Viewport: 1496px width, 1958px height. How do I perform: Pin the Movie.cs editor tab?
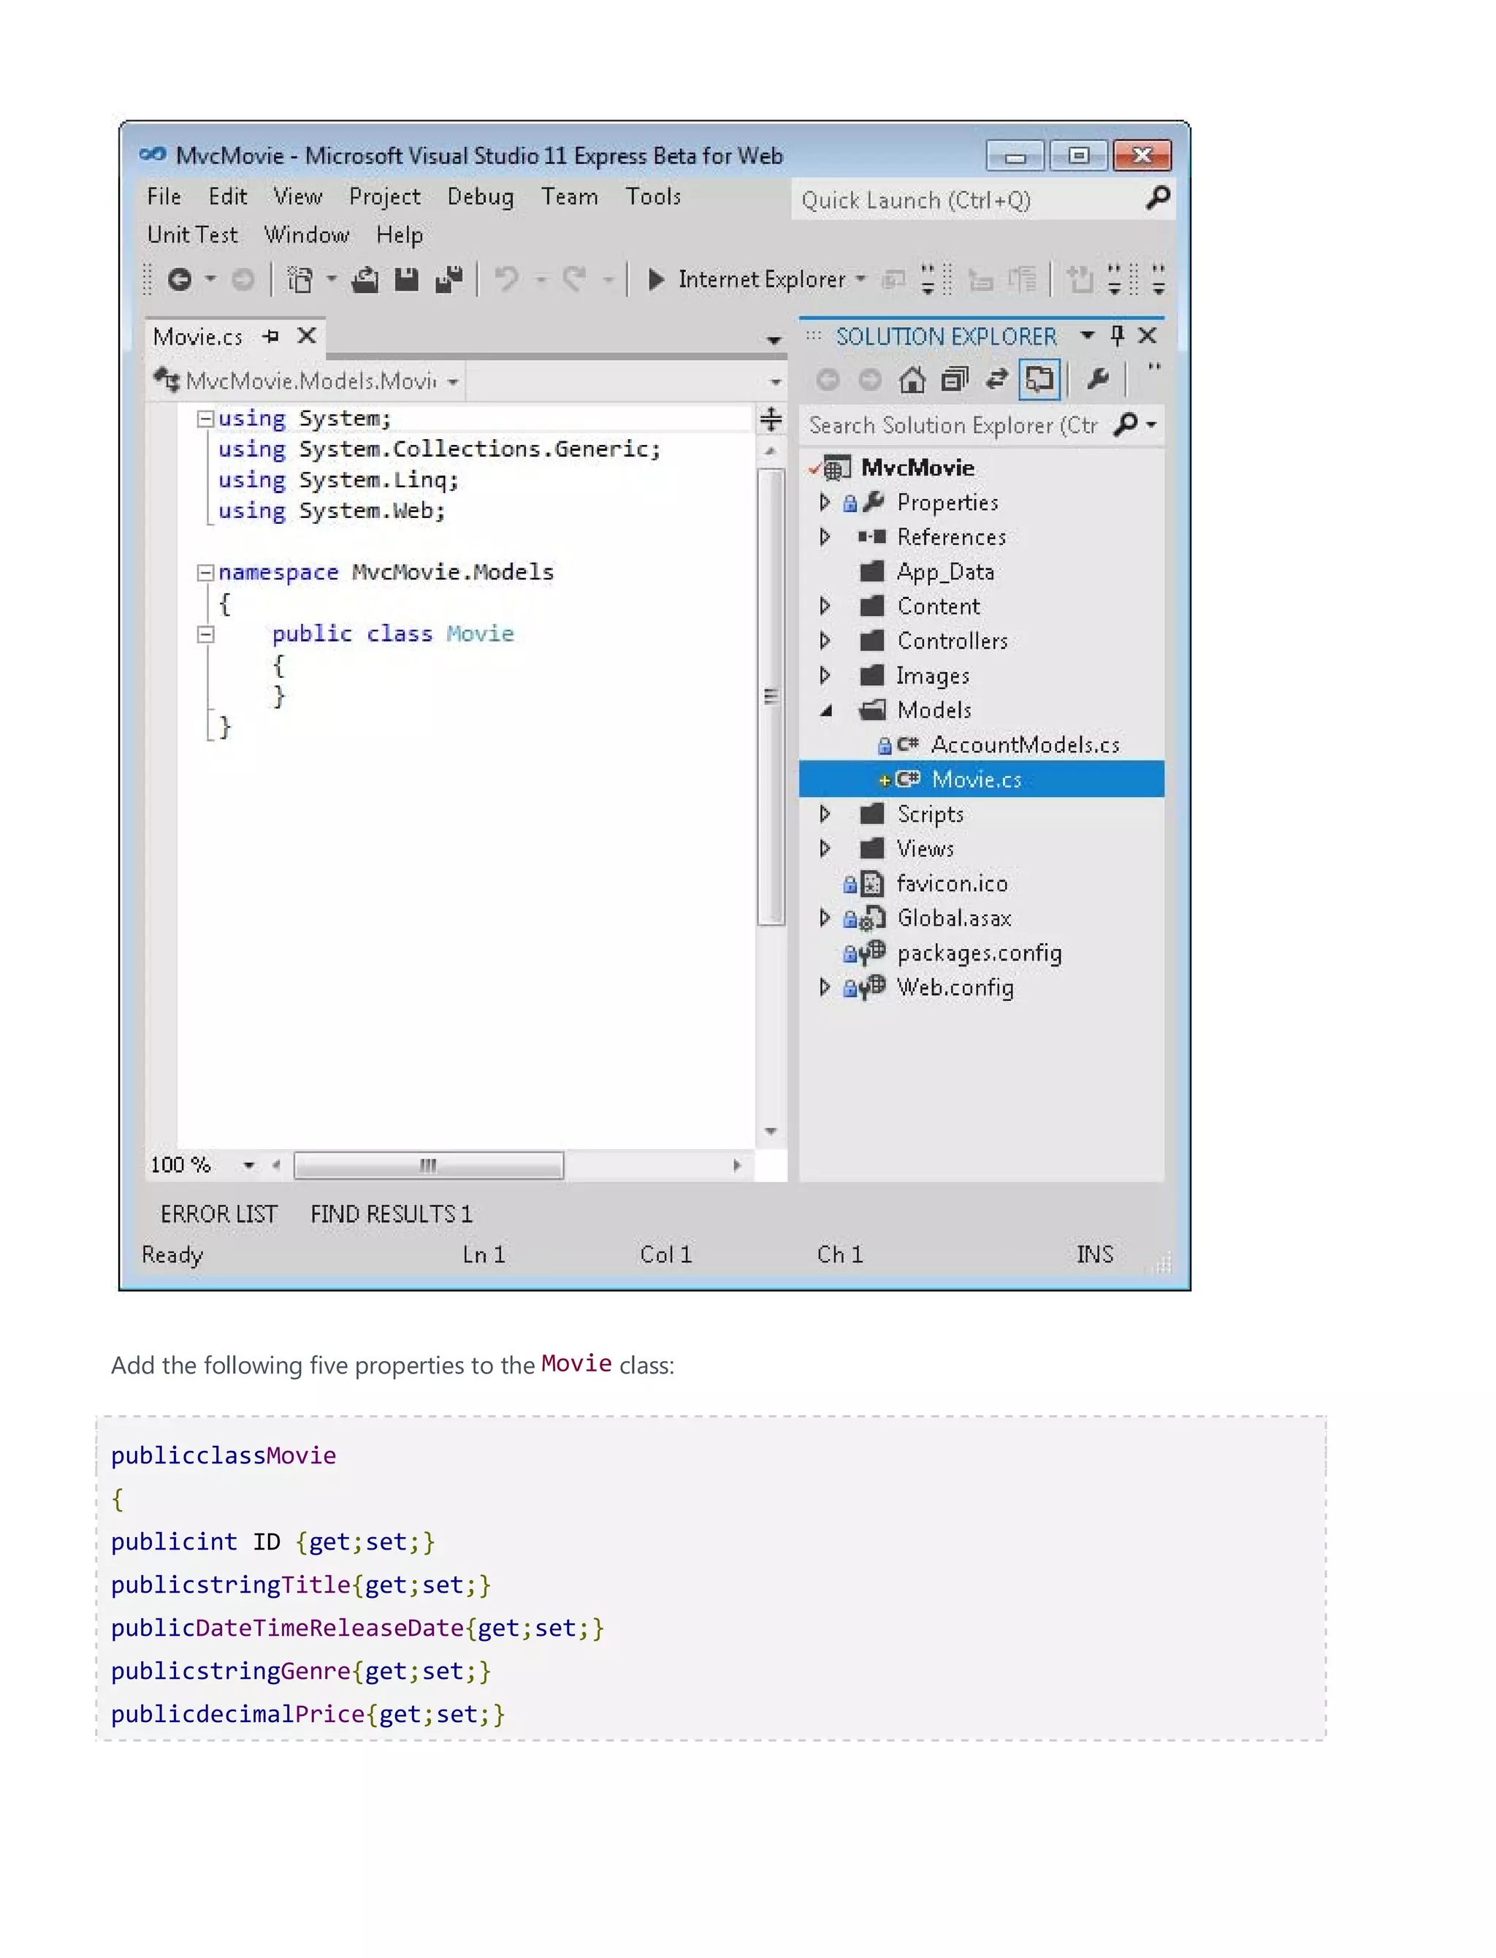click(272, 337)
